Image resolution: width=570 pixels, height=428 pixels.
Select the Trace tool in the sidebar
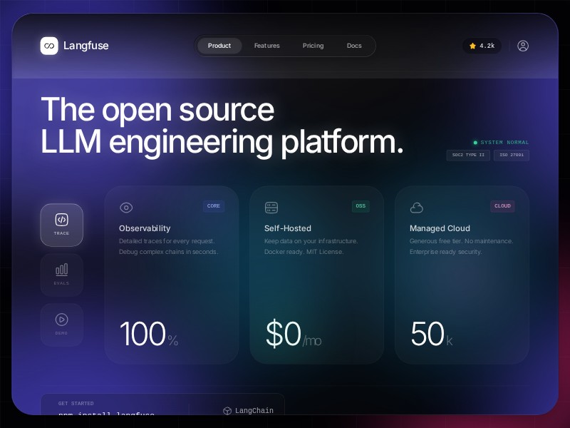click(x=62, y=225)
